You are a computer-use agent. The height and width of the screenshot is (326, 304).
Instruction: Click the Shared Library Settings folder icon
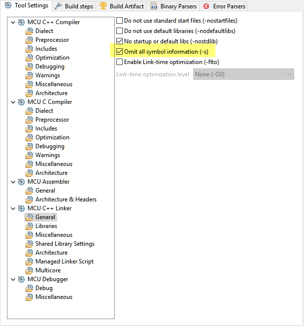point(30,244)
